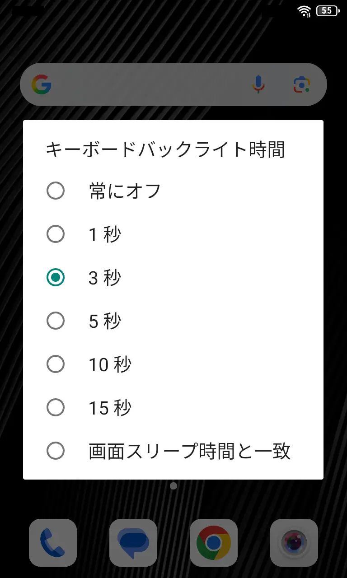This screenshot has width=347, height=578.
Task: Click the キーボードバックライト時間 dialog title
Action: tap(165, 150)
